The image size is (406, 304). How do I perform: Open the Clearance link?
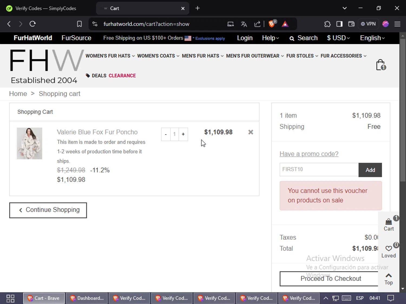[x=122, y=76]
